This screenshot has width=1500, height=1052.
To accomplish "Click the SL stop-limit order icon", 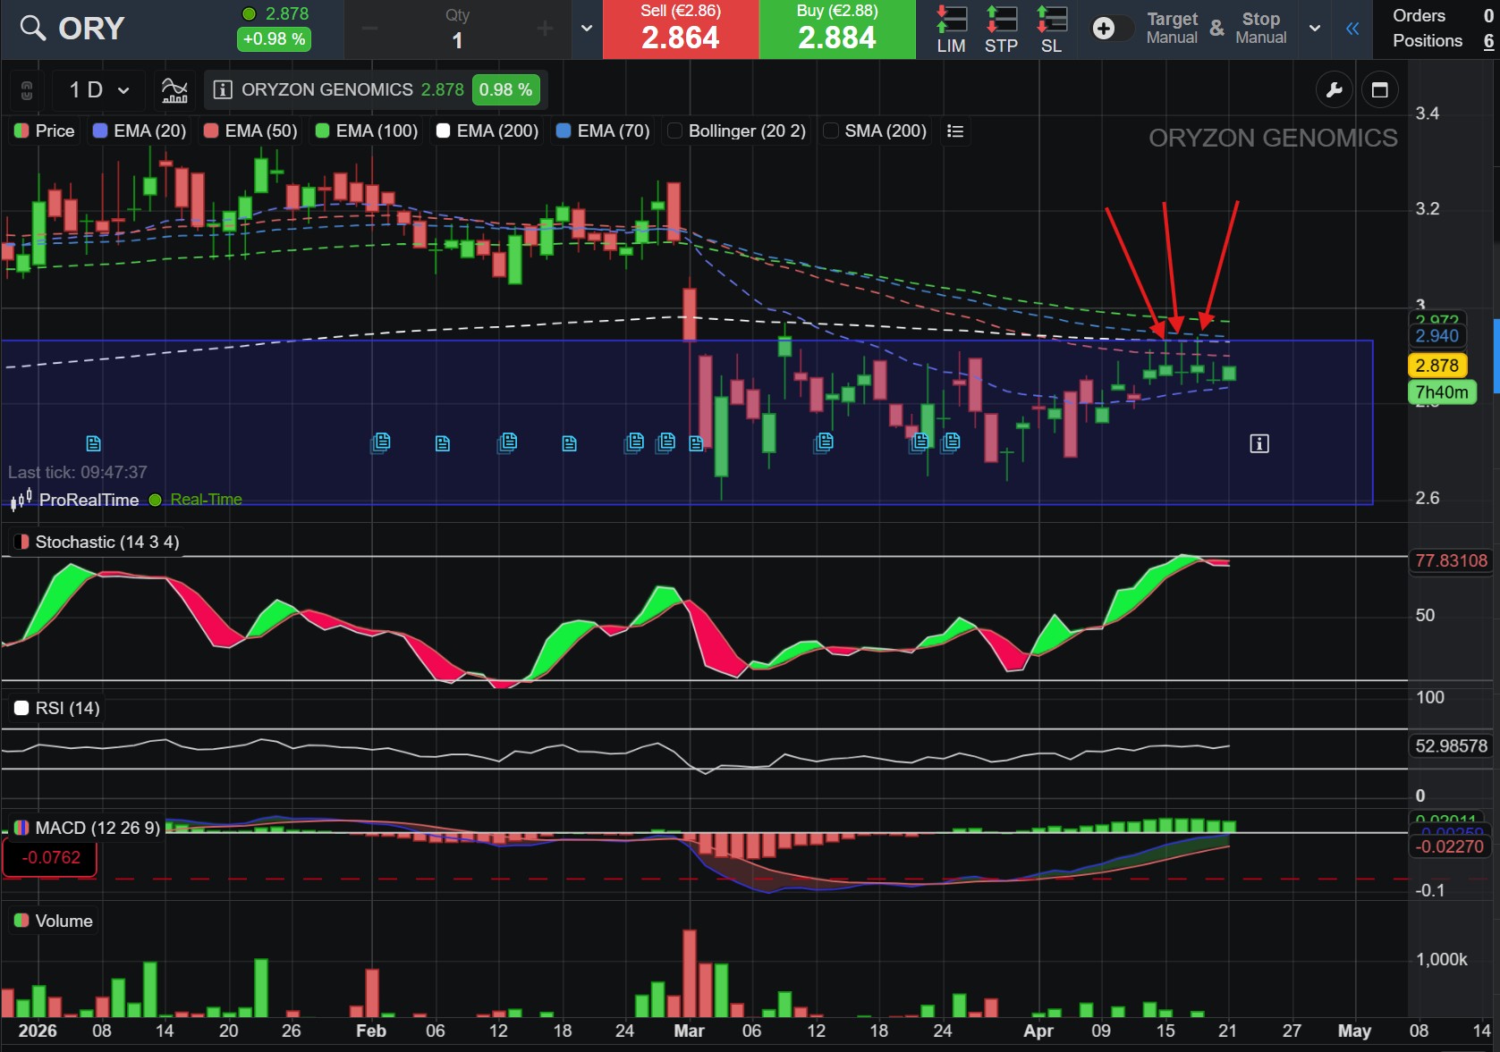I will [x=1051, y=29].
